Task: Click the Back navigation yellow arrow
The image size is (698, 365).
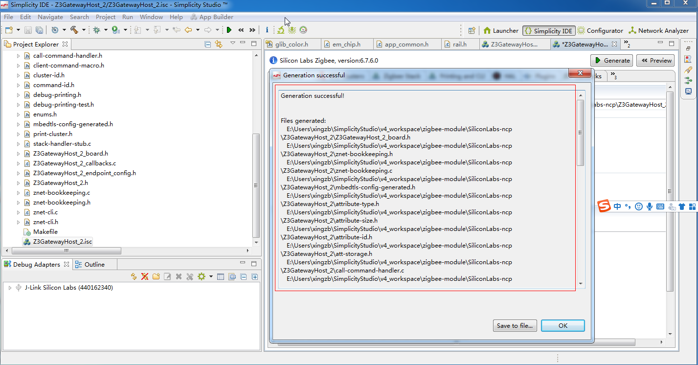Action: (188, 30)
